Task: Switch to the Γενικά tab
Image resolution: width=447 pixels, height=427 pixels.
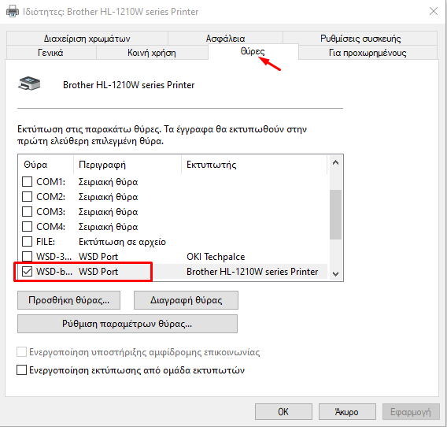Action: [50, 53]
